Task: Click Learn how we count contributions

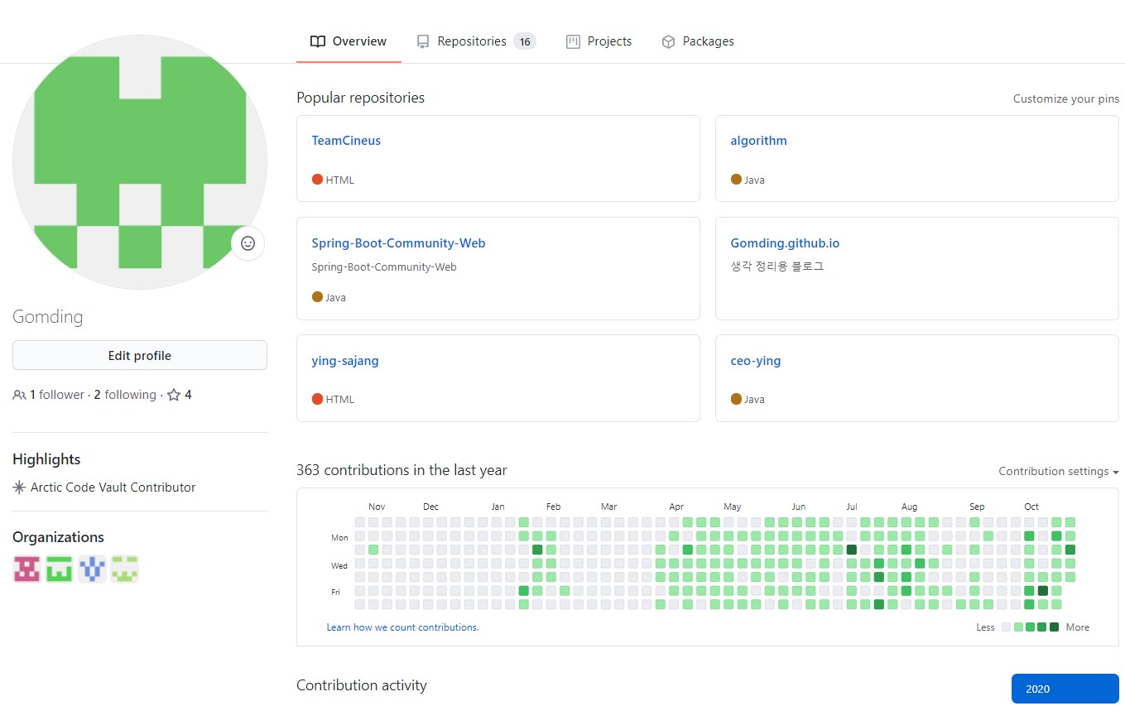Action: pyautogui.click(x=402, y=627)
